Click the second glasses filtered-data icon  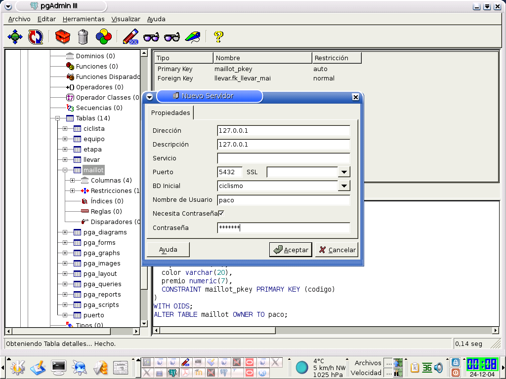coord(171,37)
